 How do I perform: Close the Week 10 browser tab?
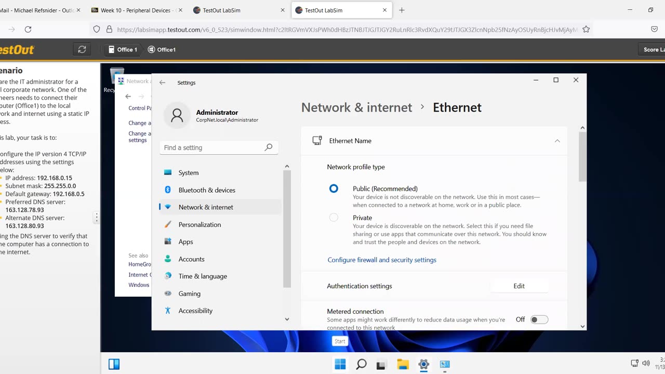(x=180, y=10)
